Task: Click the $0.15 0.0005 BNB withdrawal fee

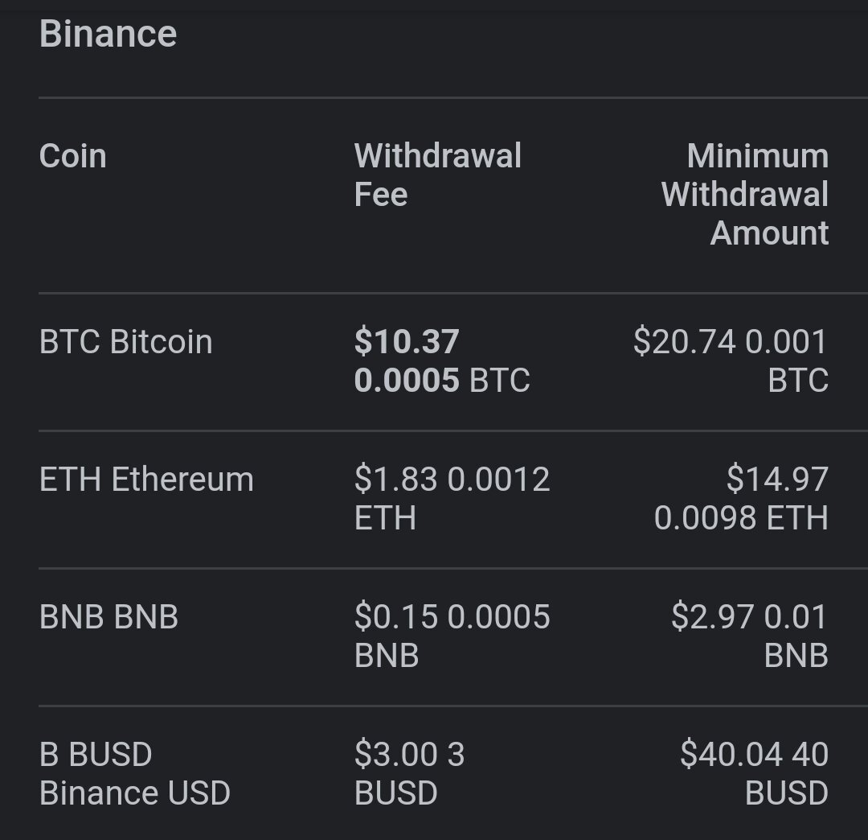Action: click(x=452, y=636)
